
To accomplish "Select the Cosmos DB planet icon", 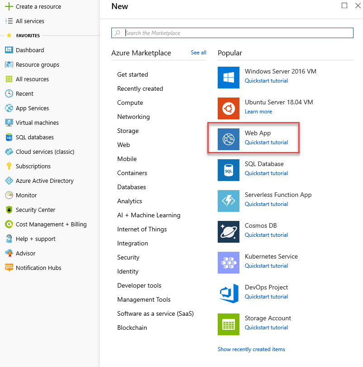I will point(229,232).
